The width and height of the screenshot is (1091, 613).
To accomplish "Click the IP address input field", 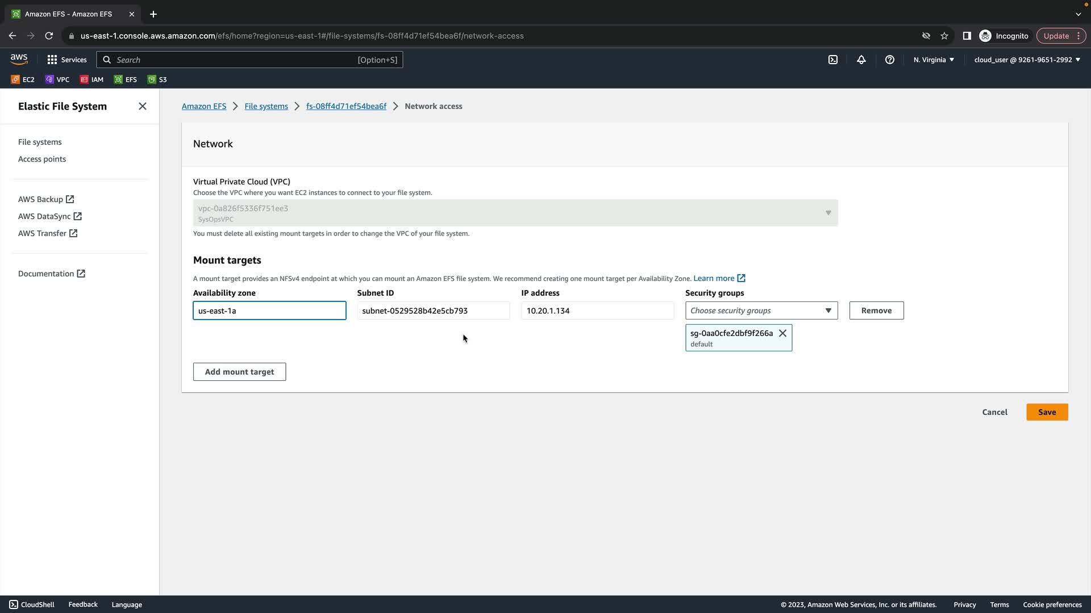I will [597, 310].
